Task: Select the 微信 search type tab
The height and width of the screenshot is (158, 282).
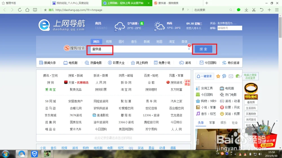Action: [x=184, y=42]
